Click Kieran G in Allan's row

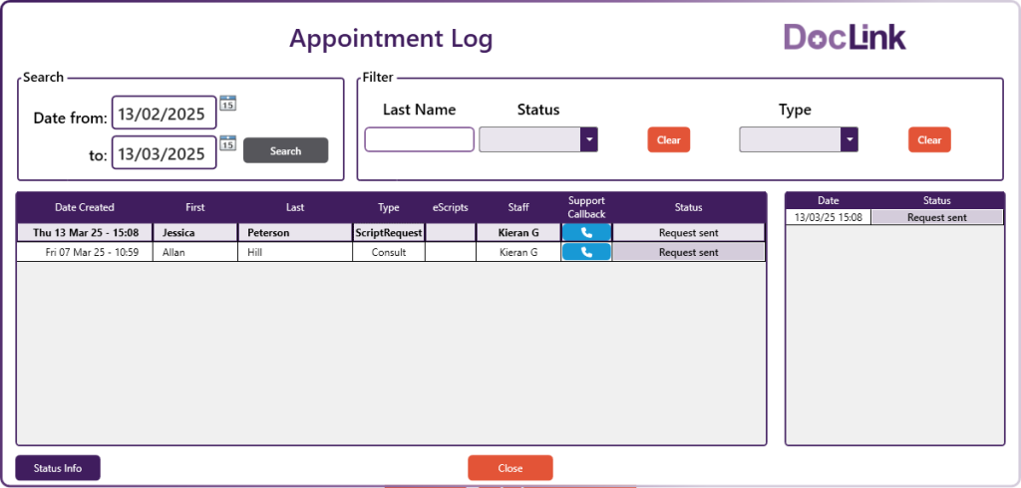[518, 252]
